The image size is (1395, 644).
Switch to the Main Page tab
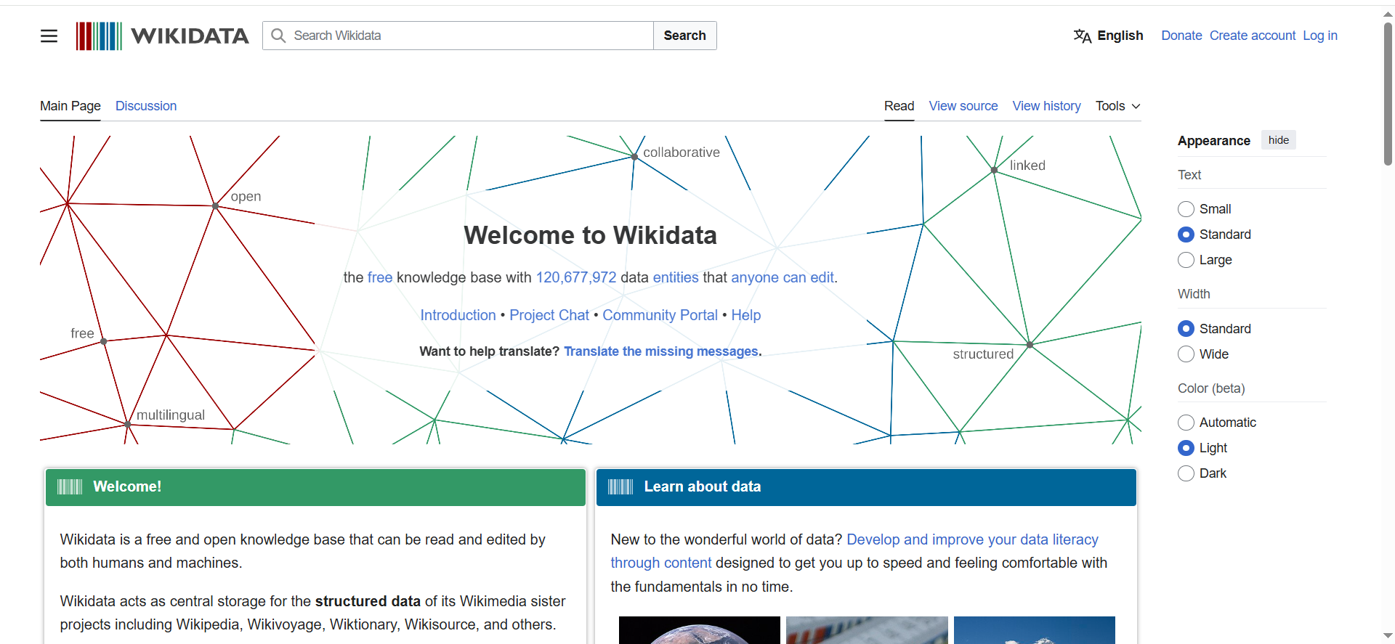point(70,106)
